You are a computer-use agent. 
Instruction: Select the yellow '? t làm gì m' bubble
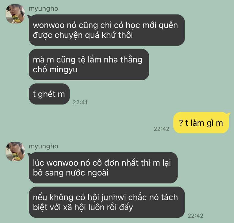coord(201,123)
